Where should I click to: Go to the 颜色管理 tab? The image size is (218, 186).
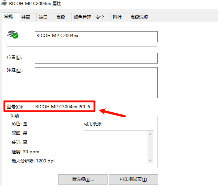[x=82, y=17]
